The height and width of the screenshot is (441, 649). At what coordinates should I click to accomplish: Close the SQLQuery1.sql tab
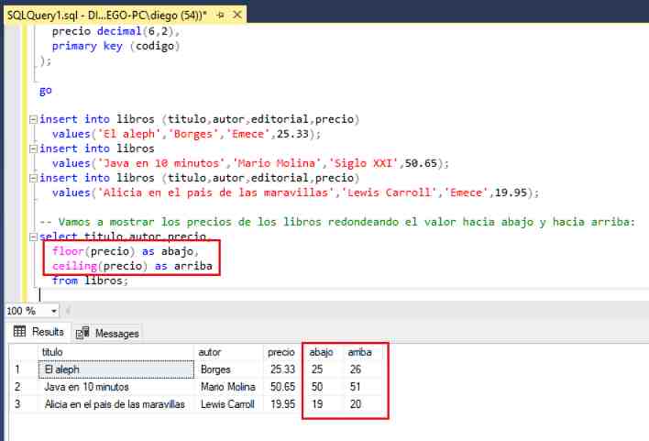(237, 15)
